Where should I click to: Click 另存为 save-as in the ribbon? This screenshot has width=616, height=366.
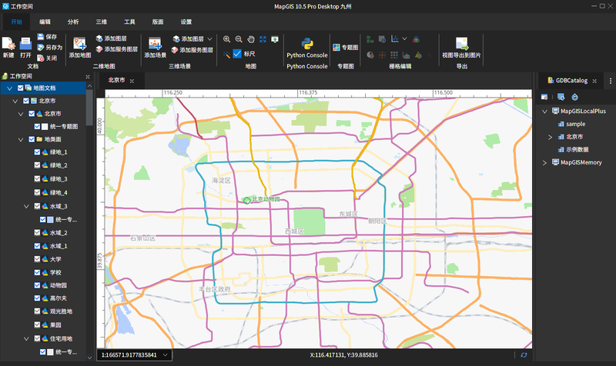pos(50,47)
